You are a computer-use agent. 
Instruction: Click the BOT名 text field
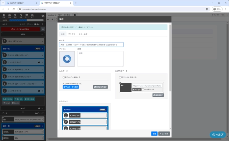91,45
